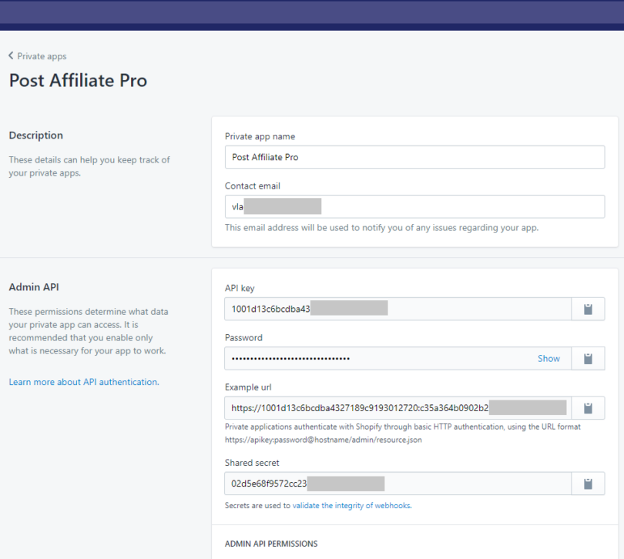624x559 pixels.
Task: Expand the ADMIN API PERMISSIONS section
Action: tap(271, 543)
